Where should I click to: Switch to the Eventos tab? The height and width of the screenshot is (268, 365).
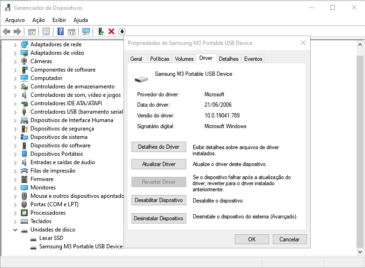253,59
